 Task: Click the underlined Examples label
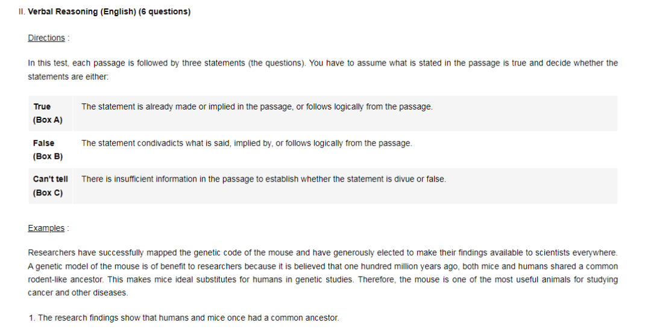click(46, 228)
